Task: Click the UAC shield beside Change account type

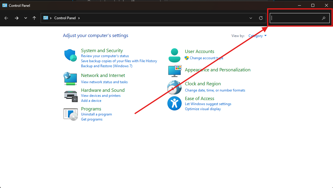Action: pos(187,58)
